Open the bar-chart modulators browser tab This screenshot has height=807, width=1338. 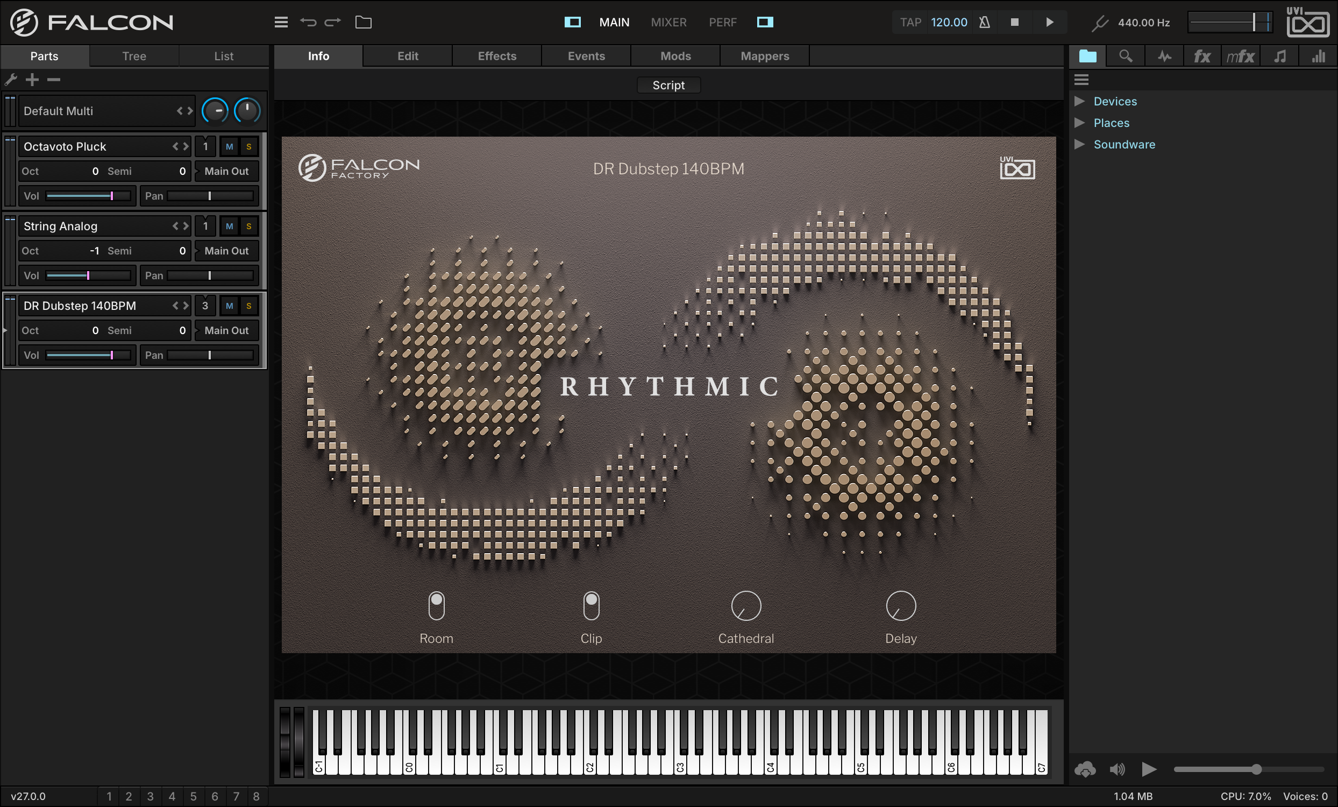(1319, 56)
